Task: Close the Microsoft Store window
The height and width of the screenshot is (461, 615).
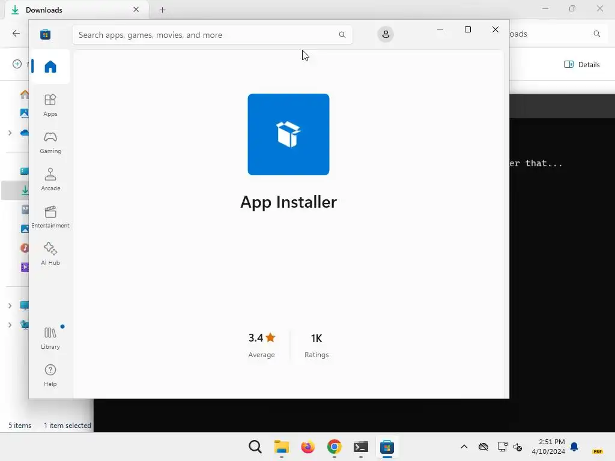Action: click(x=495, y=29)
